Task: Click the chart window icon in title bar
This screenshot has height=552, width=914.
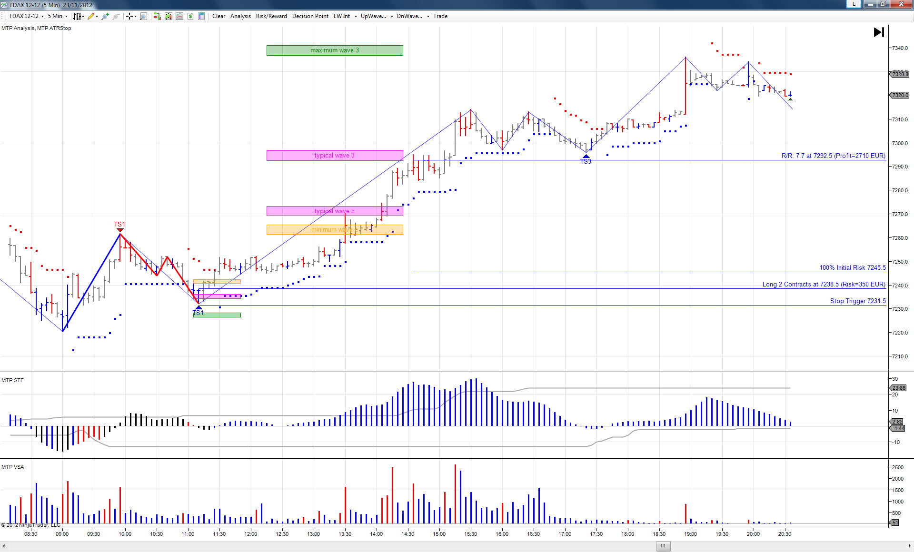Action: [4, 5]
